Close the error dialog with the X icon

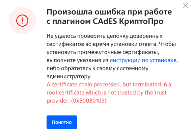tap(186, 6)
